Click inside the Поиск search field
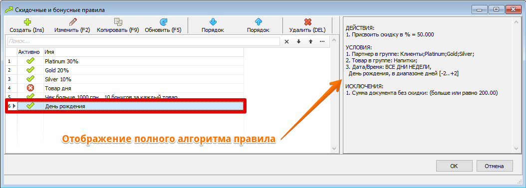This screenshot has height=188, width=526. (x=143, y=41)
